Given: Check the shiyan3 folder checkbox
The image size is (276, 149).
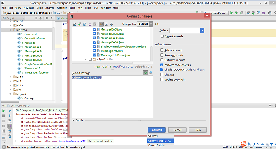Looking at the screenshot, I should pyautogui.click(x=90, y=59).
